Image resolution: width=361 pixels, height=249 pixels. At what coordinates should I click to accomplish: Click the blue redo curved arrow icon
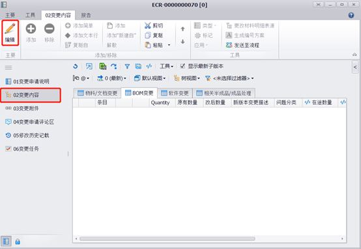(113, 66)
